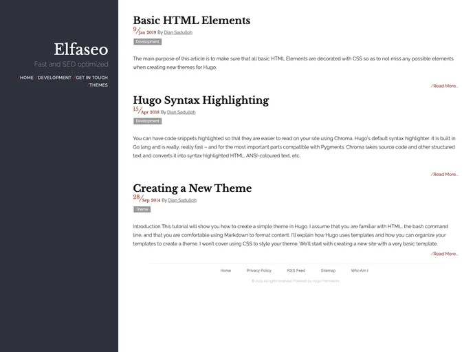This screenshot has height=352, width=473.
Task: Open the Who Am I footer link
Action: tap(360, 270)
